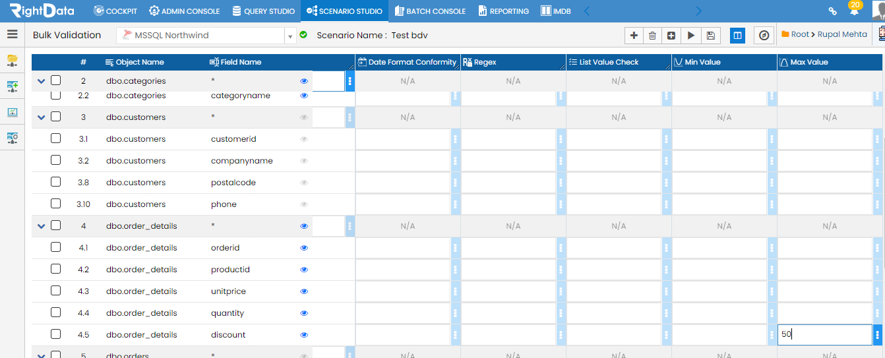Check the box for dbo.order_details discount row
This screenshot has width=885, height=358.
click(x=56, y=334)
